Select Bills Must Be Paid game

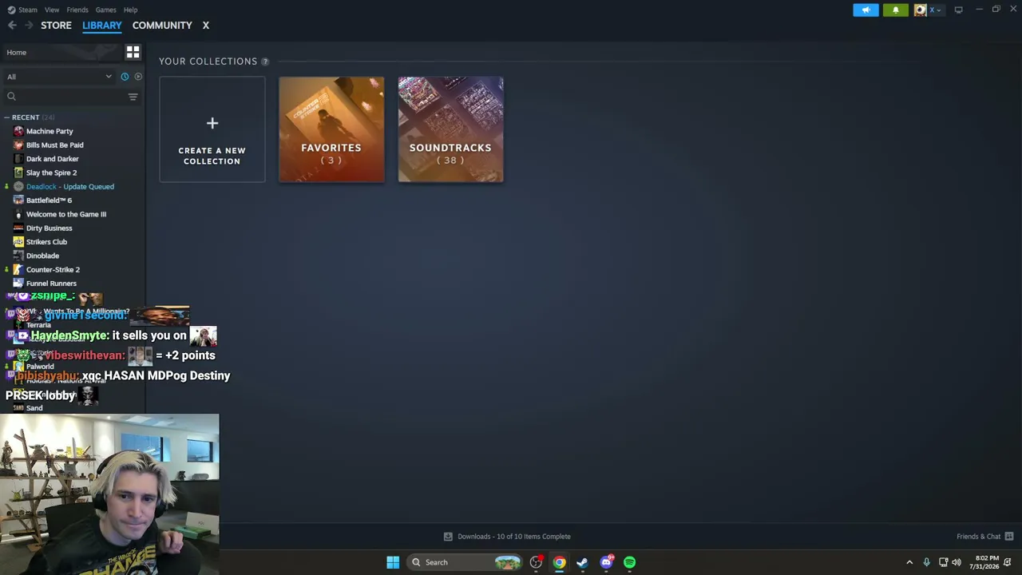pos(55,145)
